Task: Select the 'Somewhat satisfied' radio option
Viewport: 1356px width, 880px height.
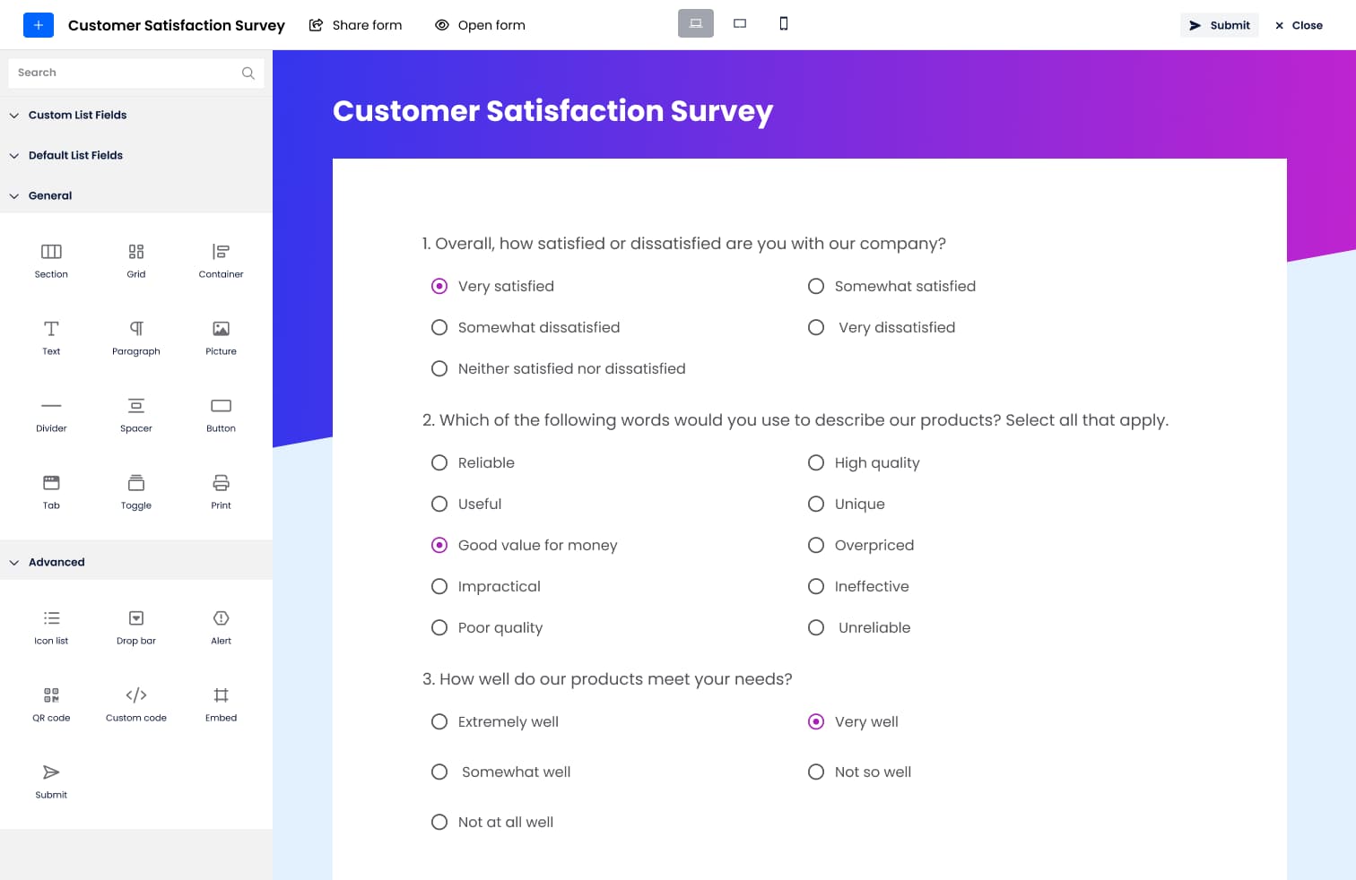Action: [816, 287]
